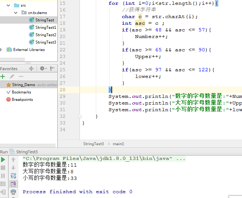
Task: Click StringTest3 class icon
Action: point(31,42)
